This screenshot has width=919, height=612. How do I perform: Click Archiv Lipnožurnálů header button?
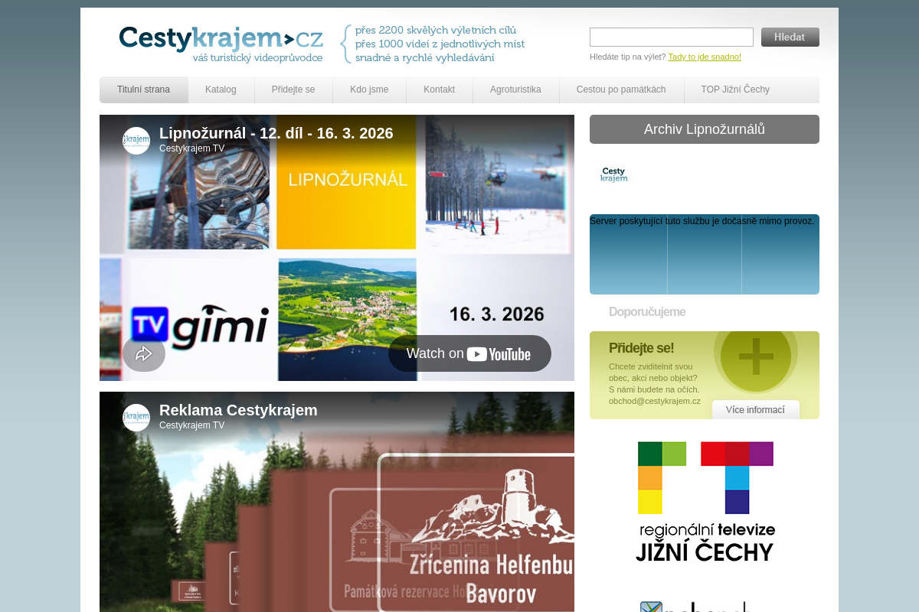point(704,129)
